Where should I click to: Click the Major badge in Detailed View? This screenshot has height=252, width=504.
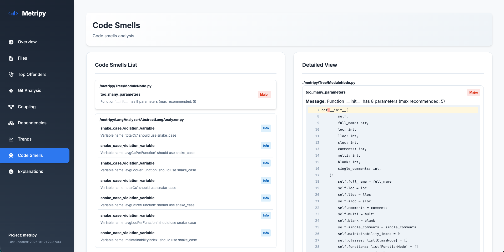[x=473, y=92]
